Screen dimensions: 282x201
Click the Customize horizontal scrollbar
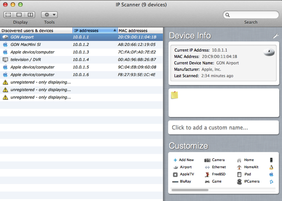(x=190, y=190)
